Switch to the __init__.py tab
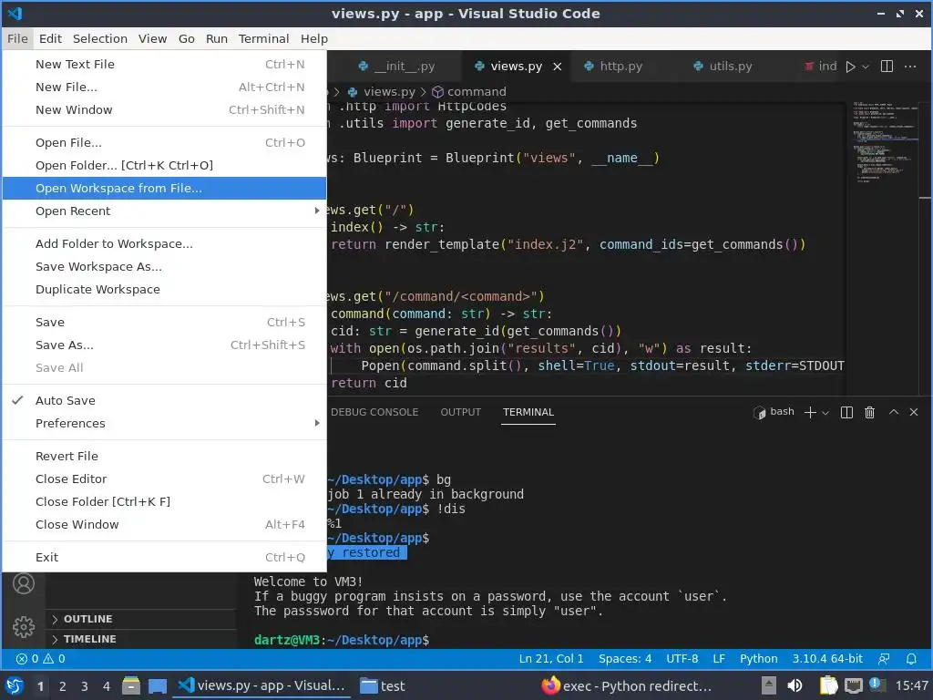933x700 pixels. point(396,66)
